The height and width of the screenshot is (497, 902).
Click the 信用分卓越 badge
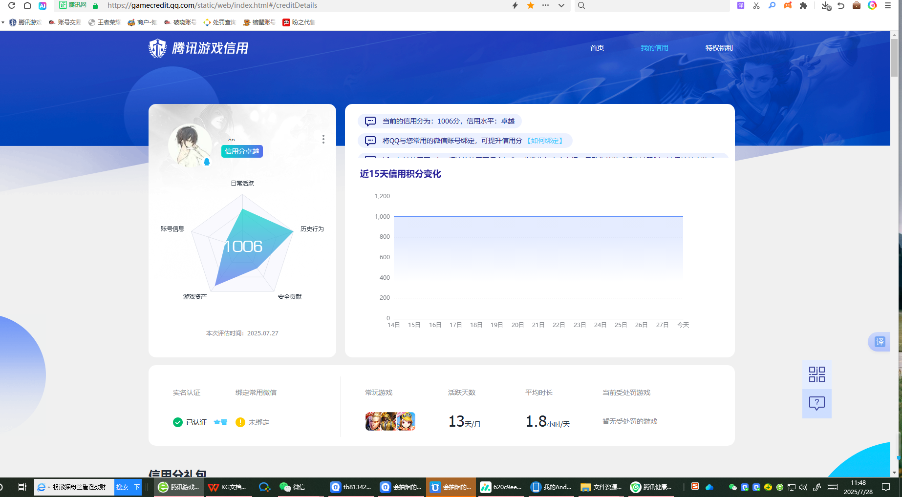[x=242, y=151]
